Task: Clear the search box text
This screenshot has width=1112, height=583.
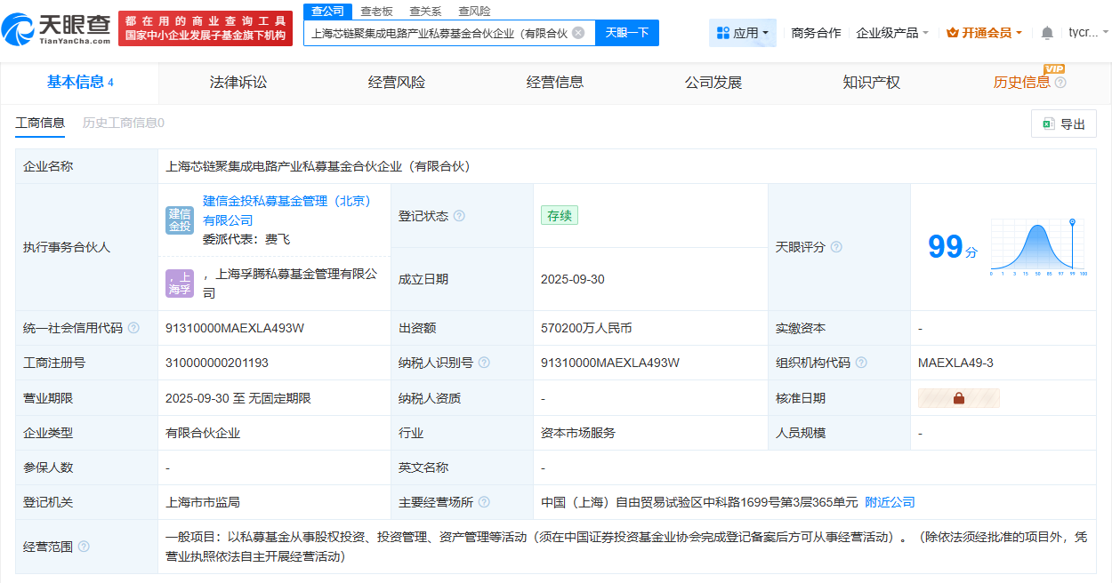Action: 578,33
